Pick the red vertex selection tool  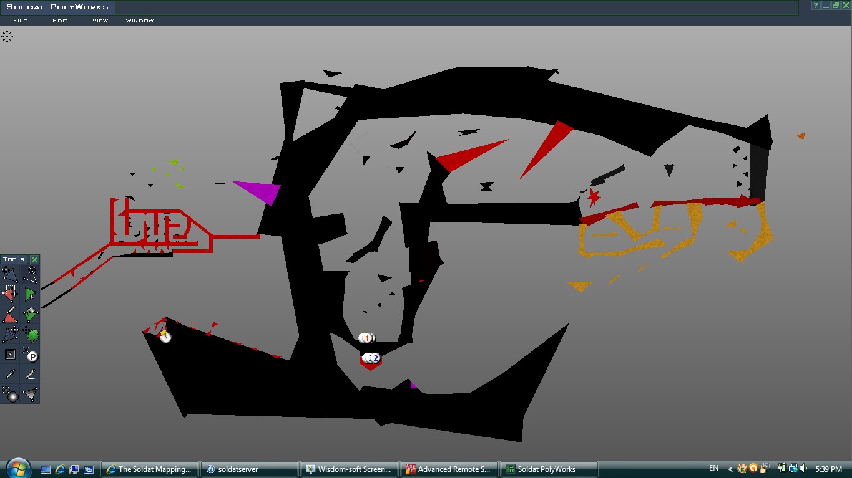(10, 294)
